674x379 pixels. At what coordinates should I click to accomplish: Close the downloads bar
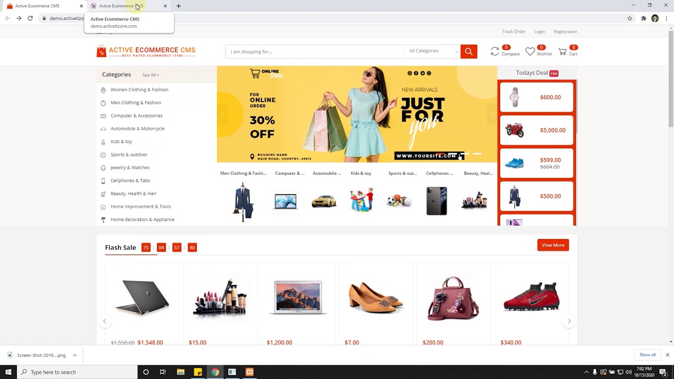[x=668, y=355]
